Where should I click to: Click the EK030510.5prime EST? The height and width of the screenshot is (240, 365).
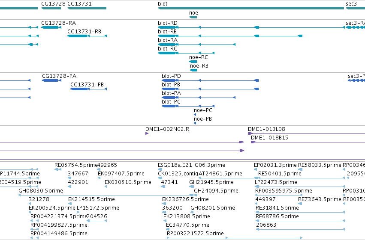pyautogui.click(x=106, y=187)
